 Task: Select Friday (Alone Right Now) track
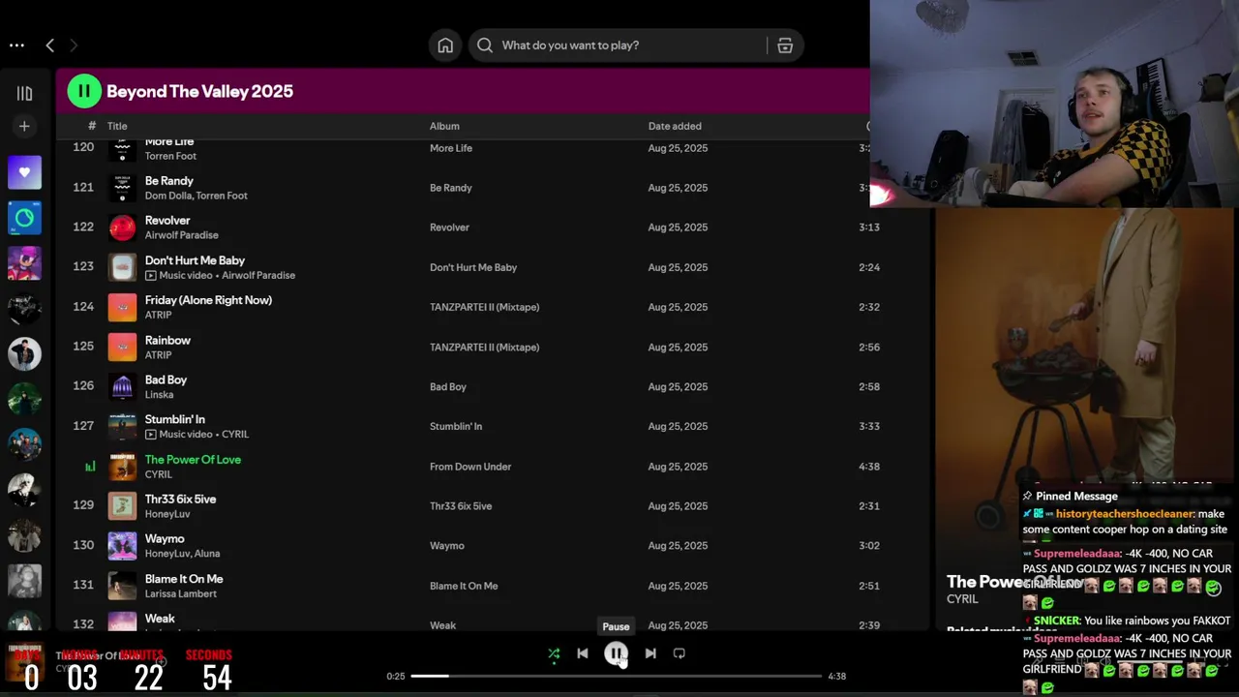coord(208,300)
